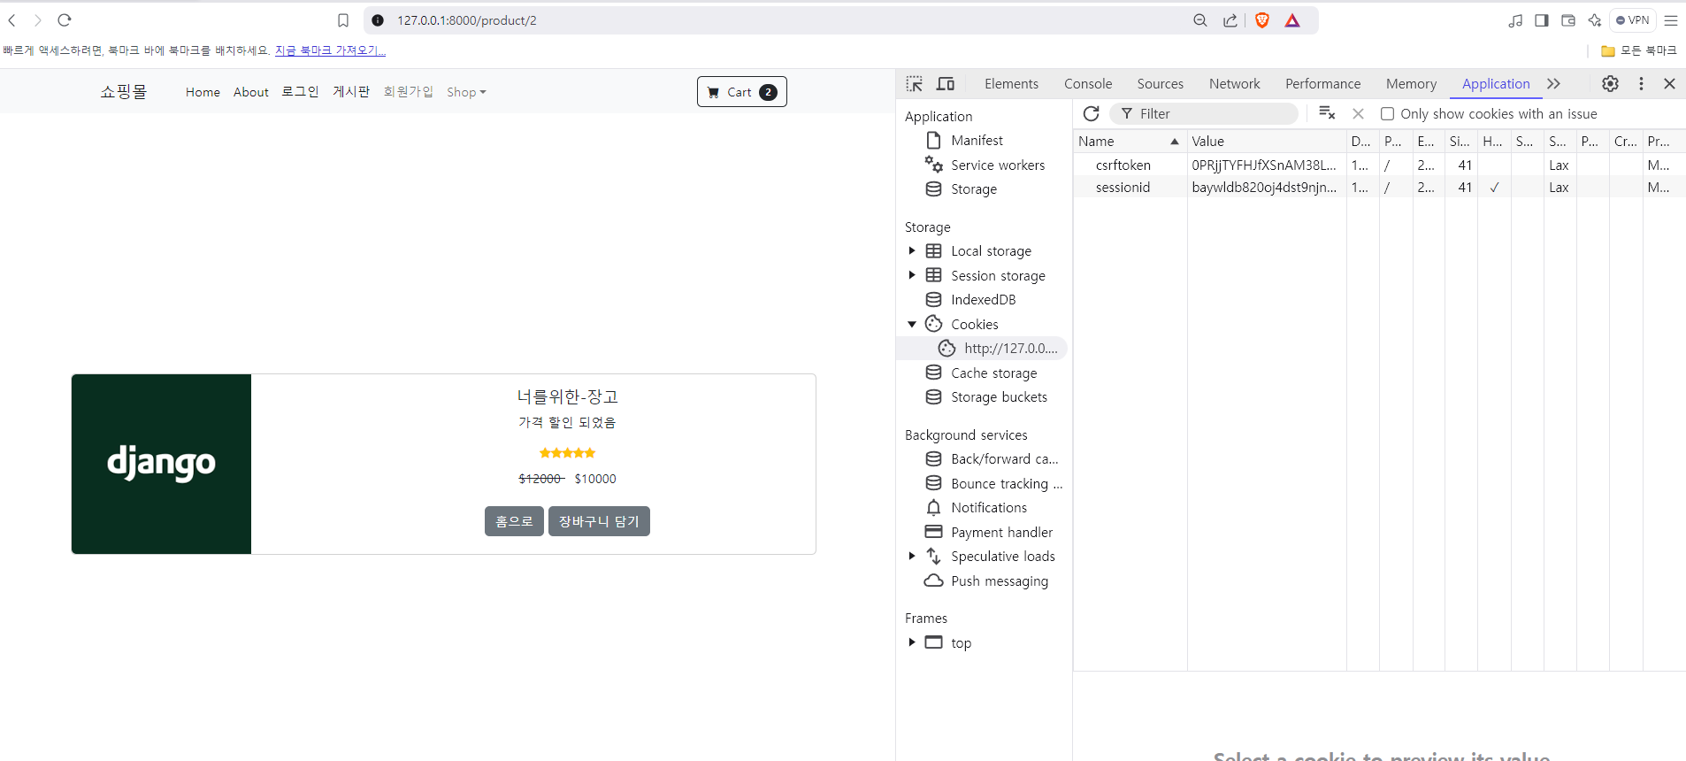Select the csrftoken cookie row
Screen dimensions: 1686x761
pyautogui.click(x=1379, y=165)
